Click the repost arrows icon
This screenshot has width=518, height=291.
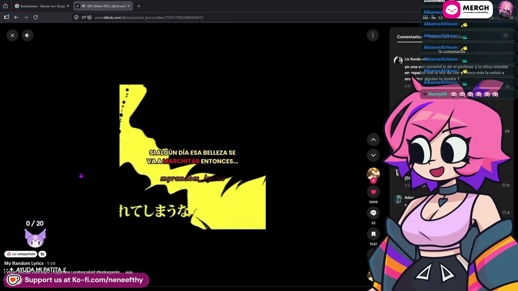(x=42, y=254)
